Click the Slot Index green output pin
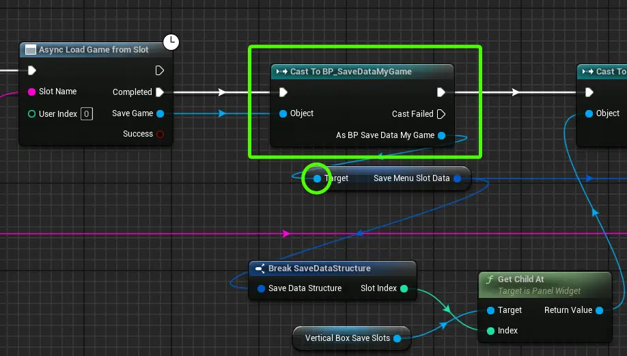The height and width of the screenshot is (356, 627). tap(404, 288)
